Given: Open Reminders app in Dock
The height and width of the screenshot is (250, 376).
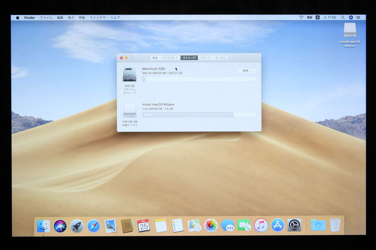Looking at the screenshot, I should [x=178, y=225].
